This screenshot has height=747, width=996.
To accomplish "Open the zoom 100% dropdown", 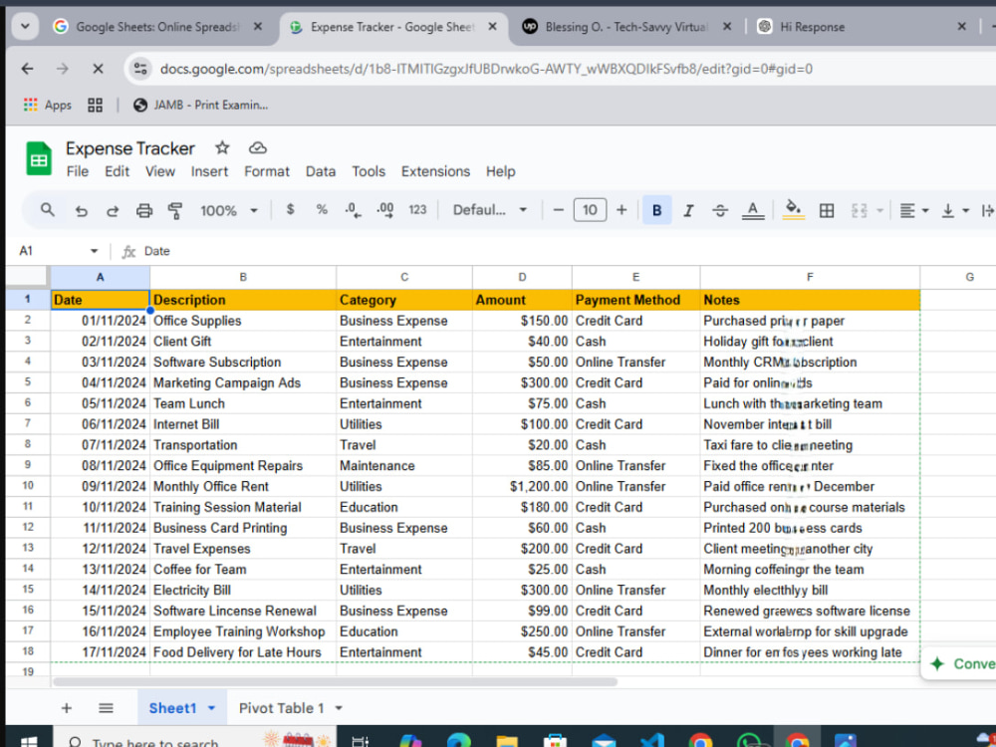I will tap(229, 210).
